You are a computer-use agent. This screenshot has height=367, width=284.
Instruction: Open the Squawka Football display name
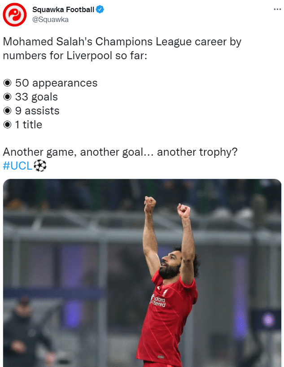click(x=63, y=9)
